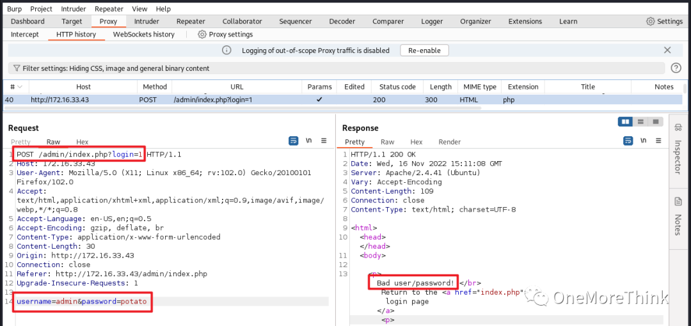Open WebSockets history sub-tab

[144, 35]
